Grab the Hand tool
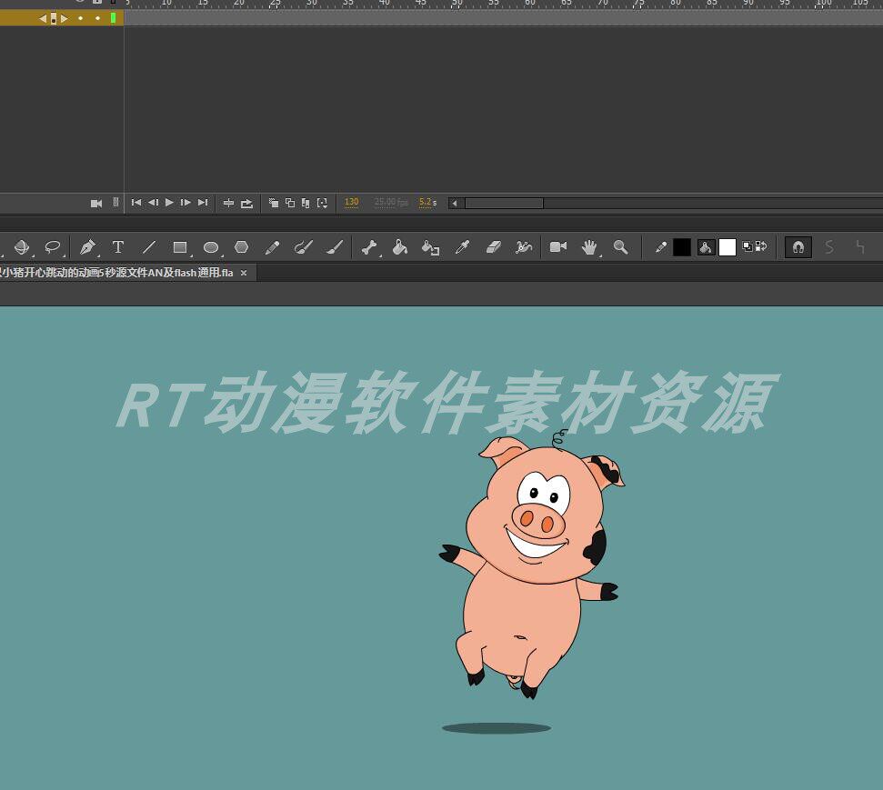 pos(588,247)
